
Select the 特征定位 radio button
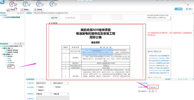pyautogui.click(x=54, y=87)
